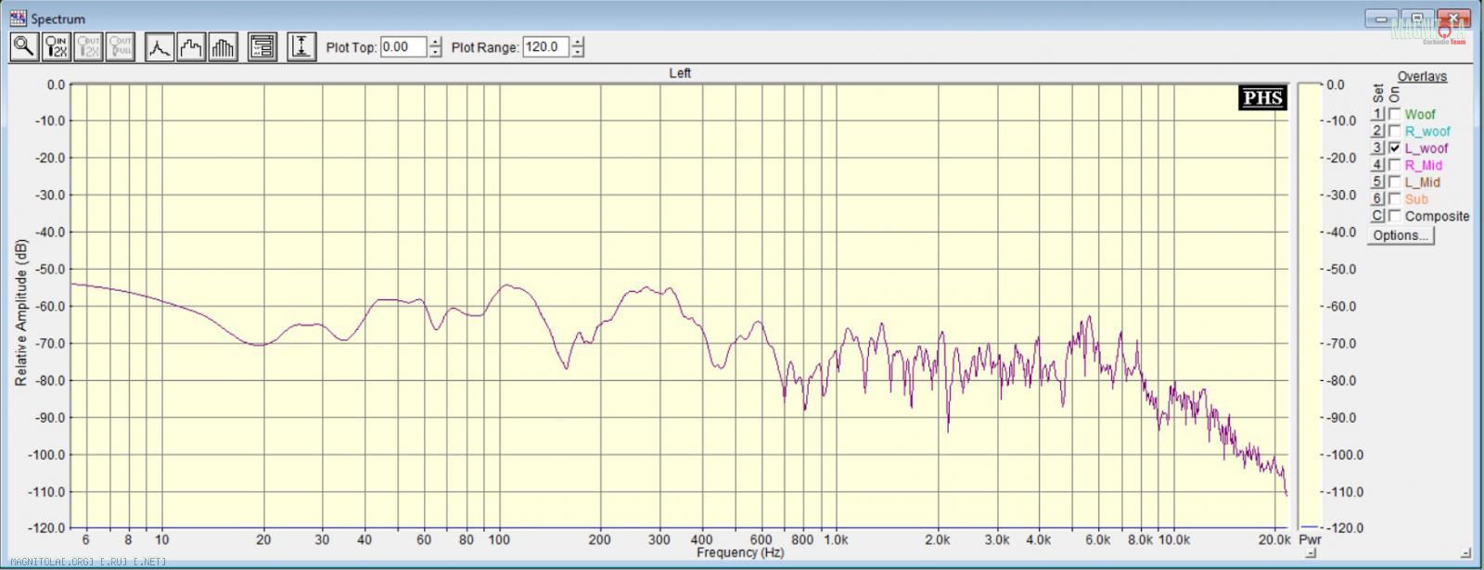The width and height of the screenshot is (1484, 570).
Task: Click the zoom In 2X button
Action: (57, 46)
